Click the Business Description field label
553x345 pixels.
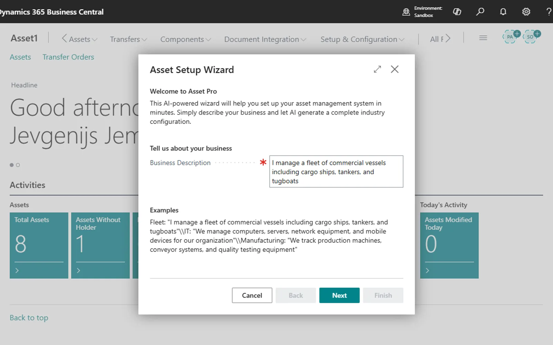pos(180,162)
